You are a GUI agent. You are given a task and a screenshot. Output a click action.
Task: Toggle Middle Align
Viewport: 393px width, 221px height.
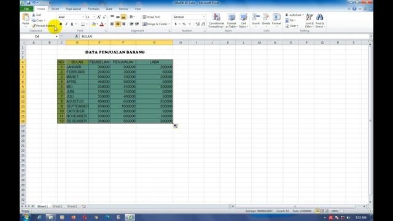[x=118, y=17]
